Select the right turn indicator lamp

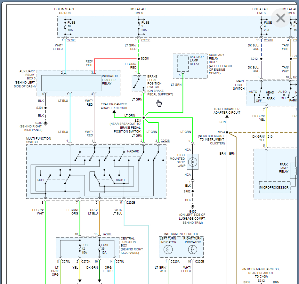(x=192, y=250)
